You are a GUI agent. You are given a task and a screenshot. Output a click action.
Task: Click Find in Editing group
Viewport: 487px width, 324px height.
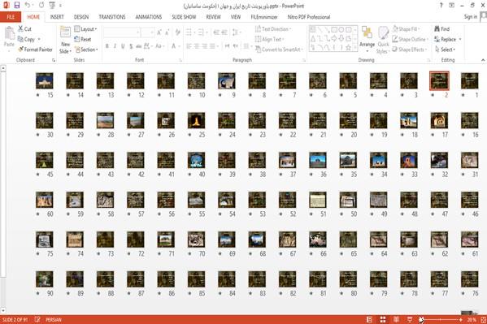coord(441,29)
